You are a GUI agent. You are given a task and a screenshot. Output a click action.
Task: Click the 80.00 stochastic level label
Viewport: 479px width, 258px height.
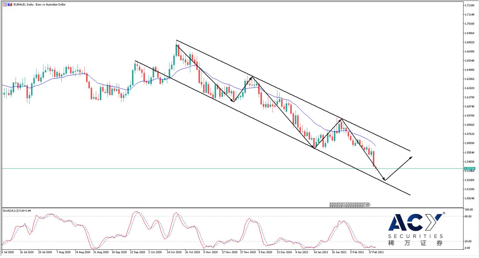click(468, 217)
